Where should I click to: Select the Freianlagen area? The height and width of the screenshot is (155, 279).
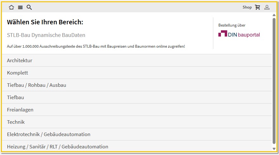click(137, 110)
